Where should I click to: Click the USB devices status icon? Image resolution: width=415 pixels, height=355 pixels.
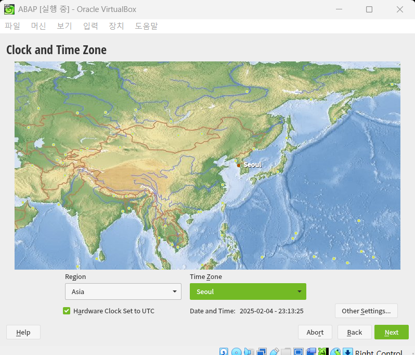[x=274, y=351]
